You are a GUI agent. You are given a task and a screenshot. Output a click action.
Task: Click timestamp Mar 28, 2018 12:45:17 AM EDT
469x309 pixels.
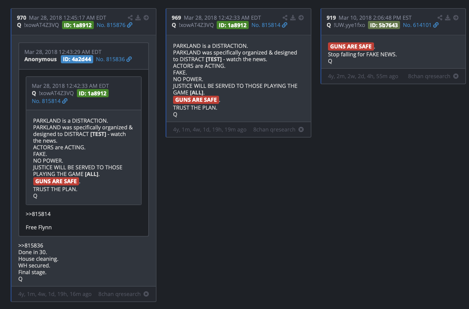[67, 18]
